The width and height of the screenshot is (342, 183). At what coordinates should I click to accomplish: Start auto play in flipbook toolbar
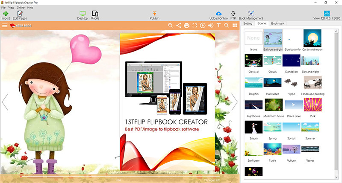point(203,26)
